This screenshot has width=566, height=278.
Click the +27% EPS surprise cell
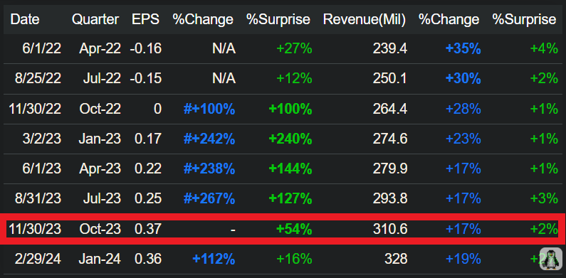coord(294,48)
